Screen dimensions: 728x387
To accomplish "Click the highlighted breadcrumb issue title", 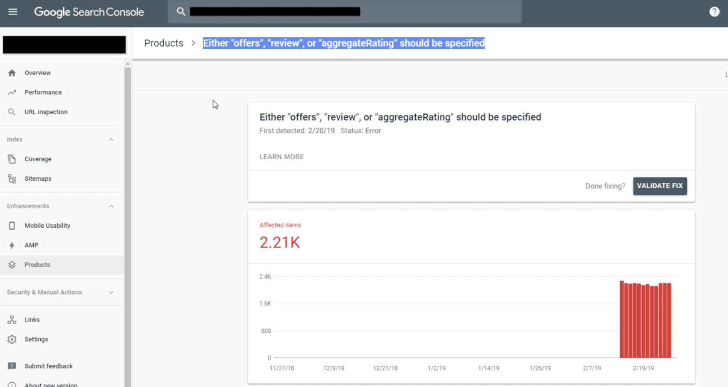I will click(343, 43).
